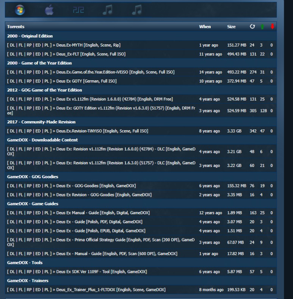Click ED for Deus Ex - GOG-Goodies
293x299 pixels.
coord(38,186)
